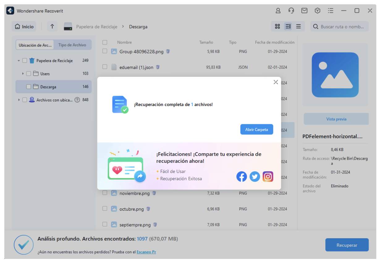This screenshot has height=262, width=380.
Task: Select the noviembre.png file name
Action: (x=134, y=193)
